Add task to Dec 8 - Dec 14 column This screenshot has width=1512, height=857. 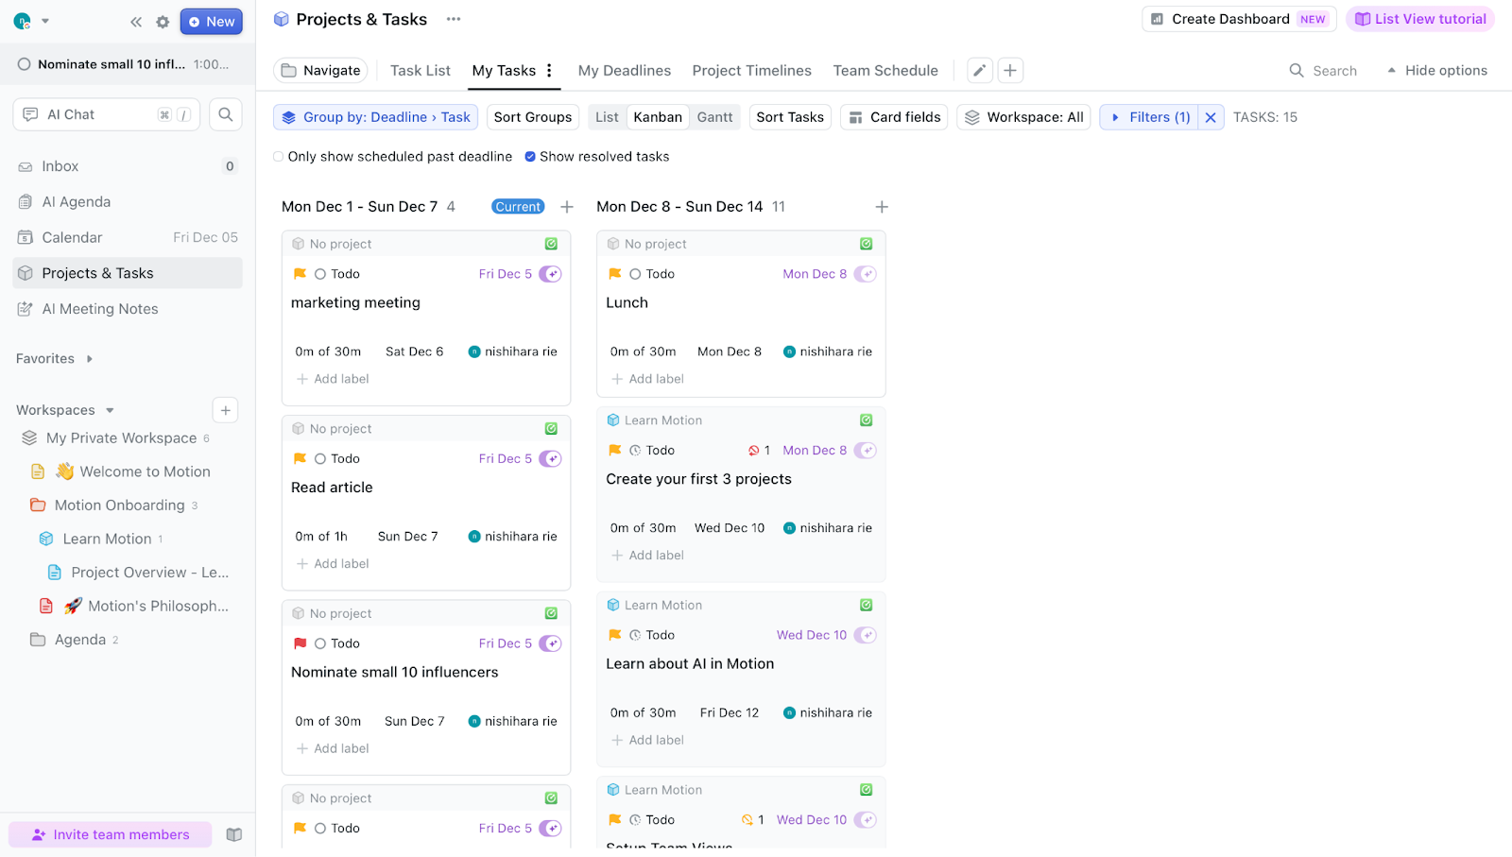point(881,207)
